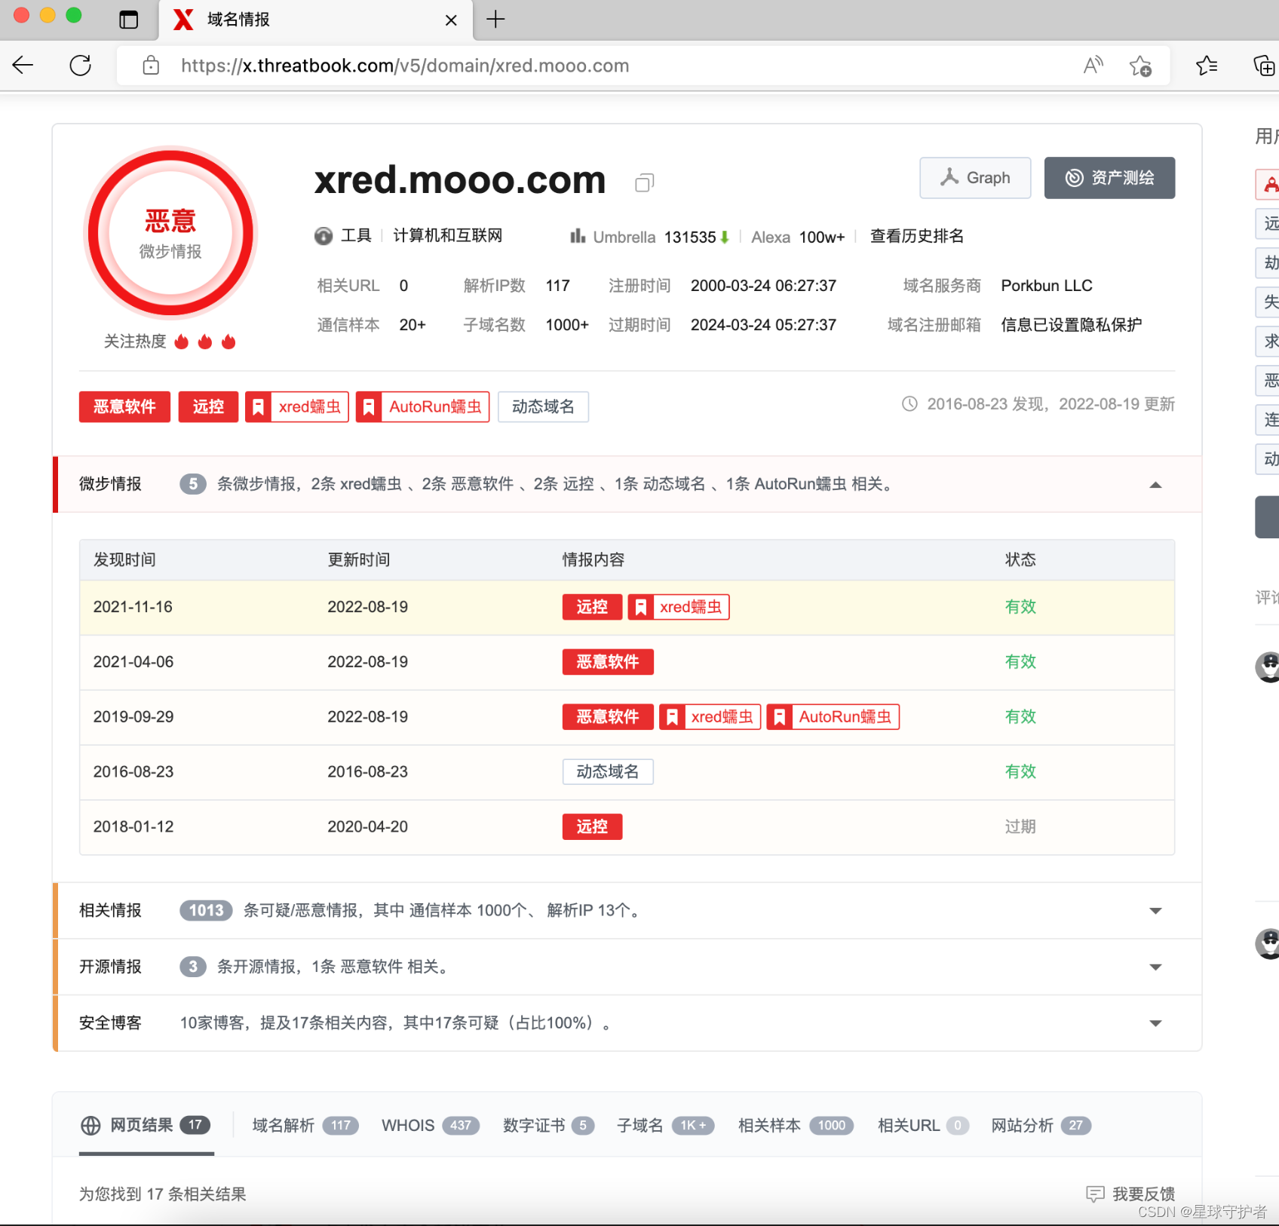Click the 更新时间 column header
The width and height of the screenshot is (1279, 1226).
tap(359, 560)
